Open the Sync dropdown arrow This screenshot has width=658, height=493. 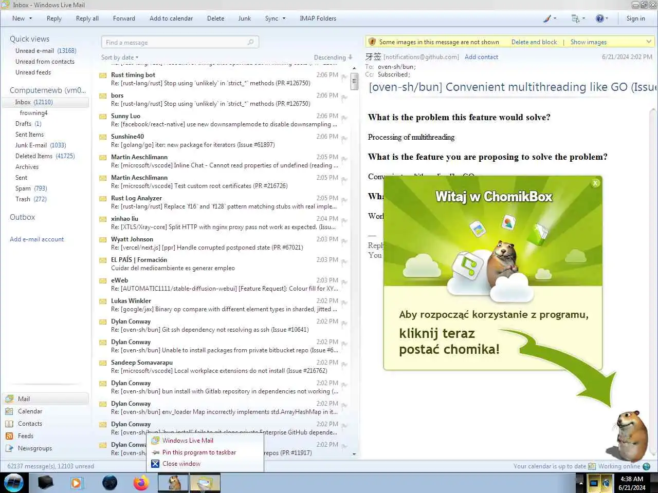283,18
